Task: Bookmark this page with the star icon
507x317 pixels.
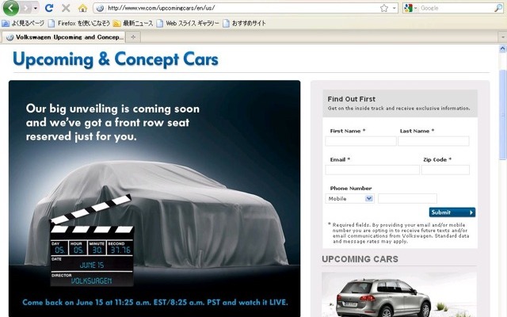Action: tap(383, 8)
